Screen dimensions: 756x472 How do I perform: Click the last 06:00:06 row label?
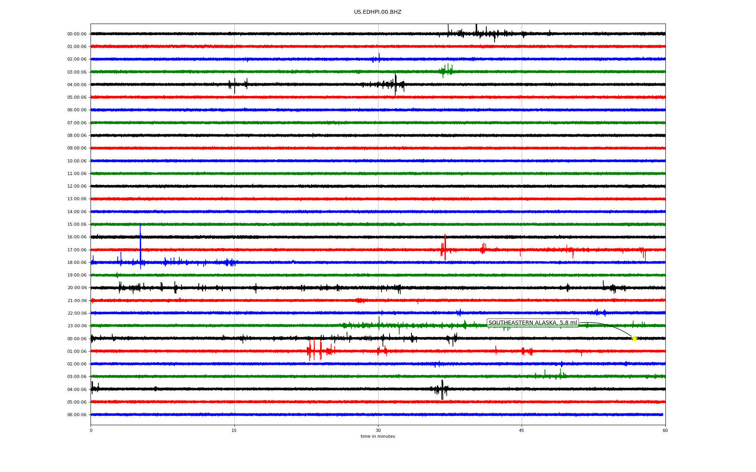point(77,415)
